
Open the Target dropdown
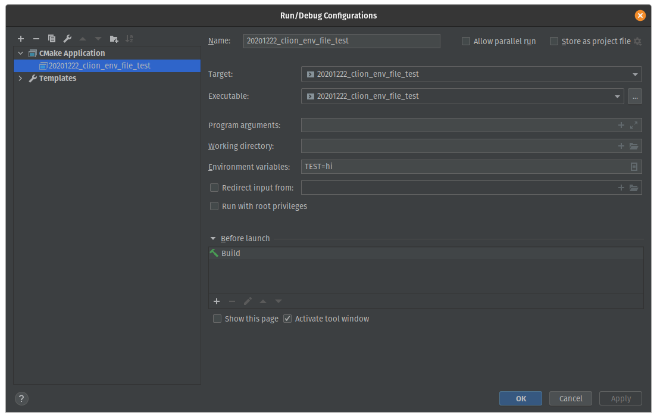[x=634, y=74]
